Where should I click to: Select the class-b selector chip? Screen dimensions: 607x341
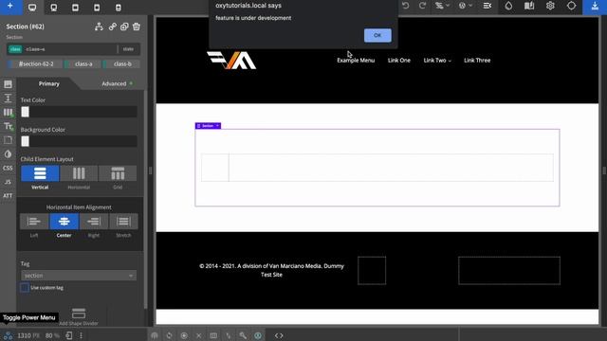(x=122, y=63)
